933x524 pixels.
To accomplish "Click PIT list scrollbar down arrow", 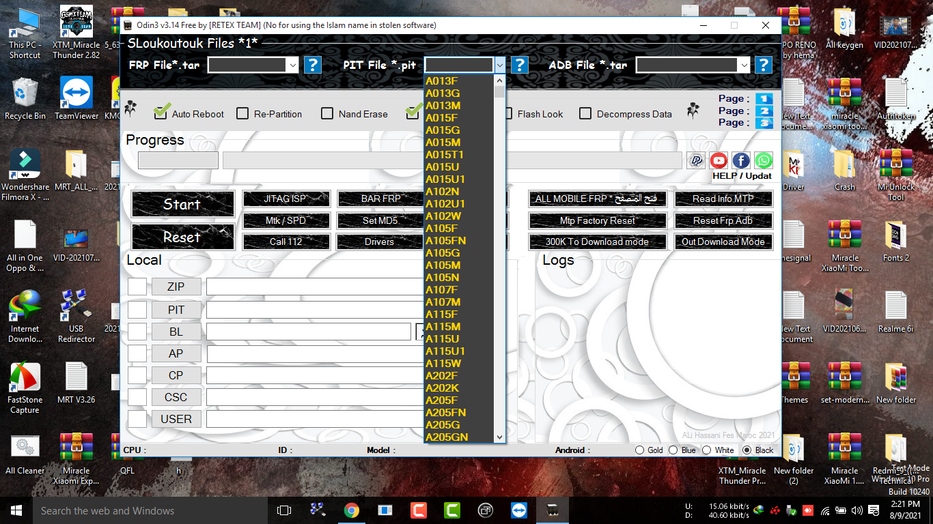I will pos(499,437).
